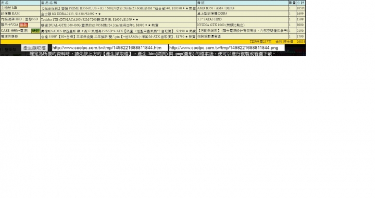Click the instruction text mentioning .htm and .png
Viewport: 375px width, 198px height.
pyautogui.click(x=152, y=54)
